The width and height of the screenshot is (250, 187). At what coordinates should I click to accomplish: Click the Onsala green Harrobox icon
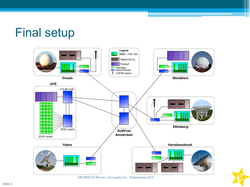[84, 66]
